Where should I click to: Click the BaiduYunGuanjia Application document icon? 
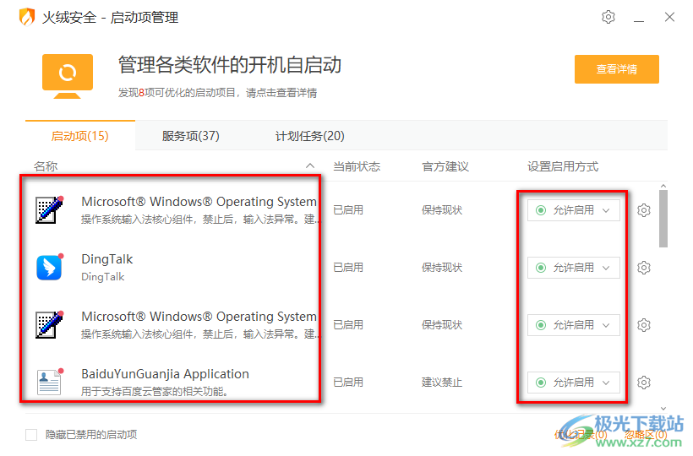pos(49,382)
